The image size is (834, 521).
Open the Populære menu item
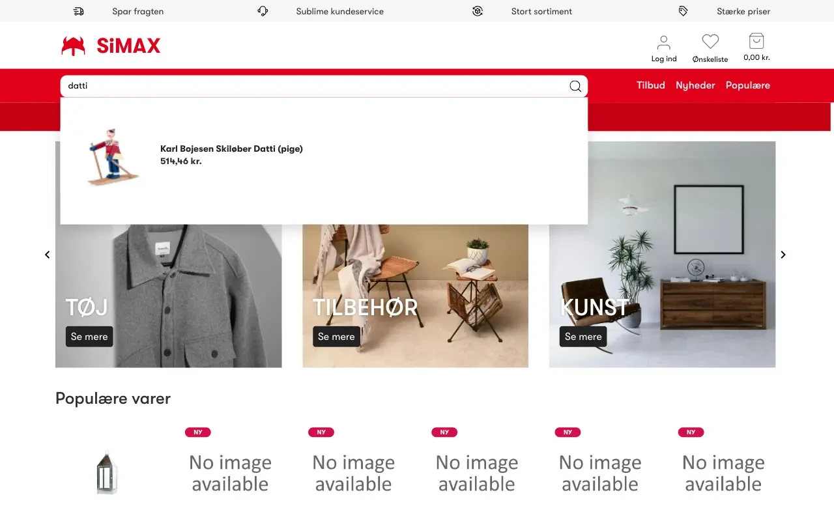(748, 85)
